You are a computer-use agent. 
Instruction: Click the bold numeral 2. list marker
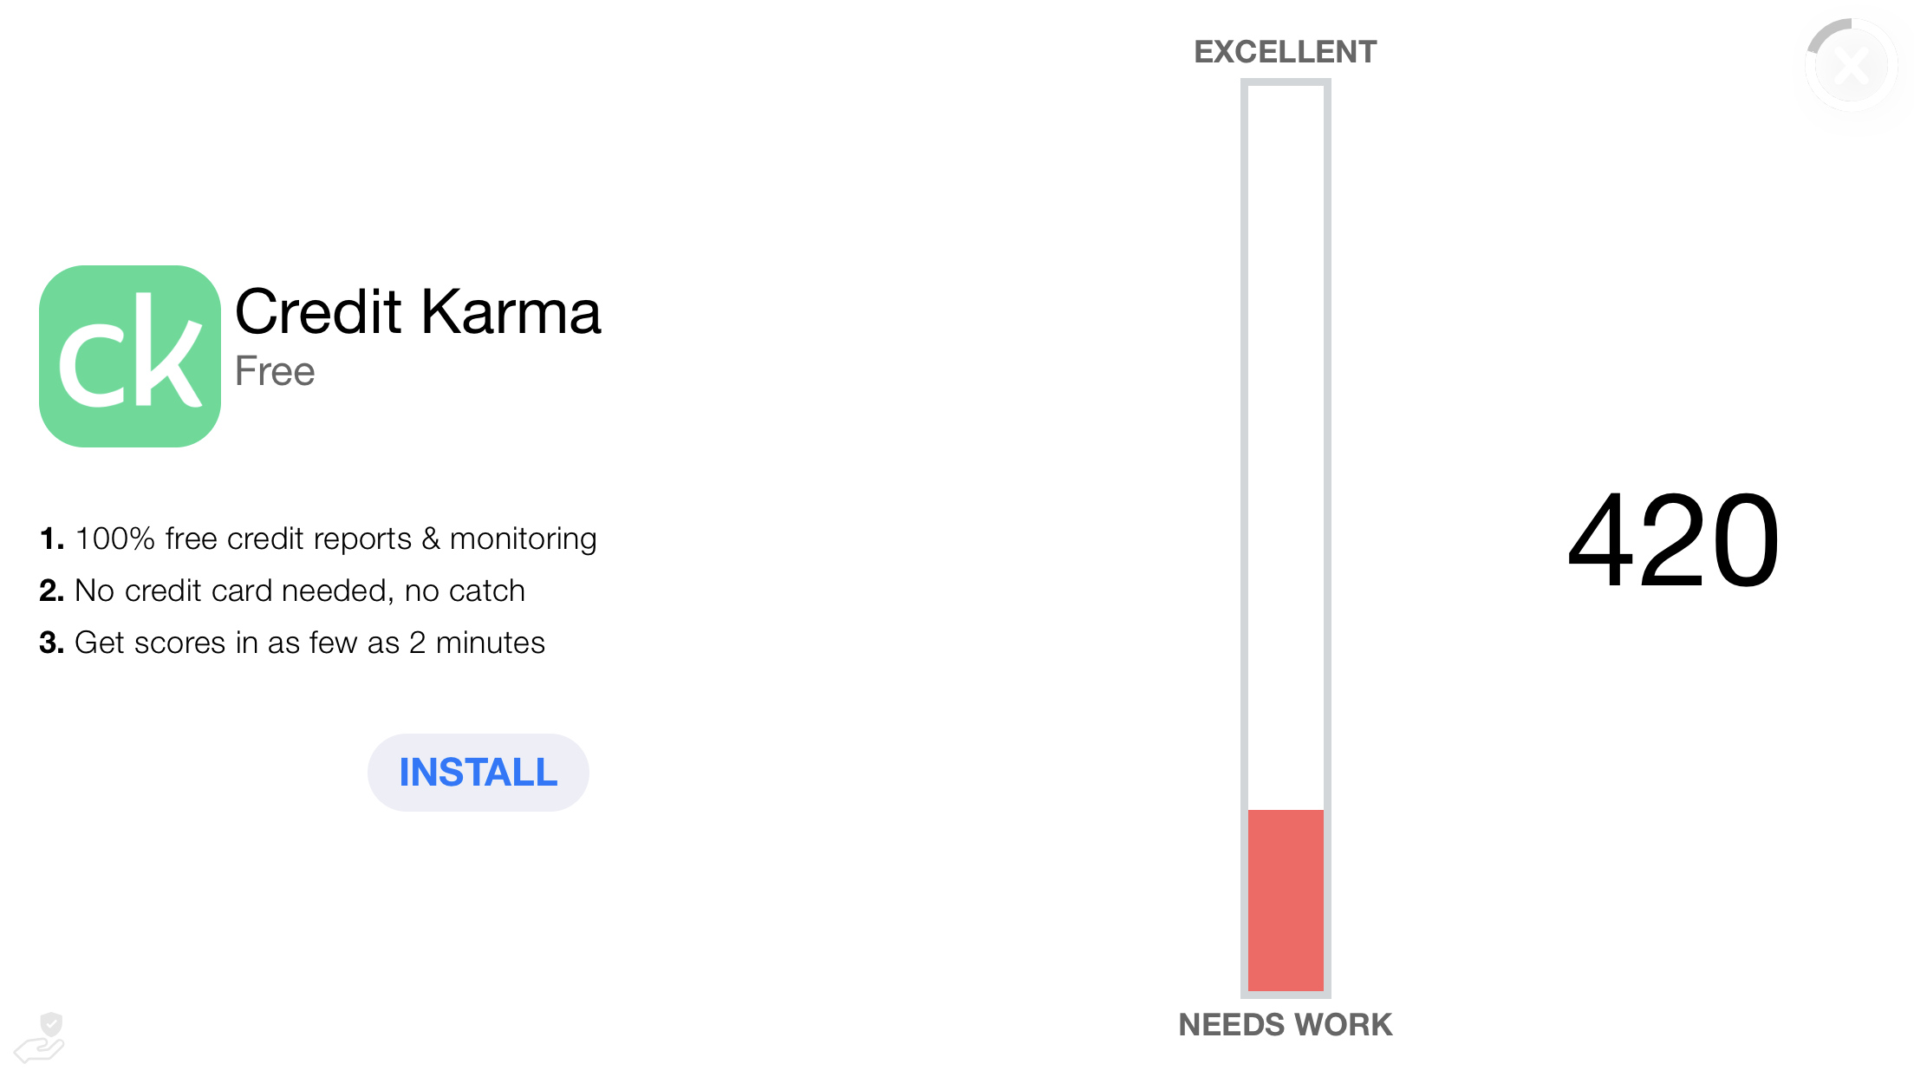(52, 591)
